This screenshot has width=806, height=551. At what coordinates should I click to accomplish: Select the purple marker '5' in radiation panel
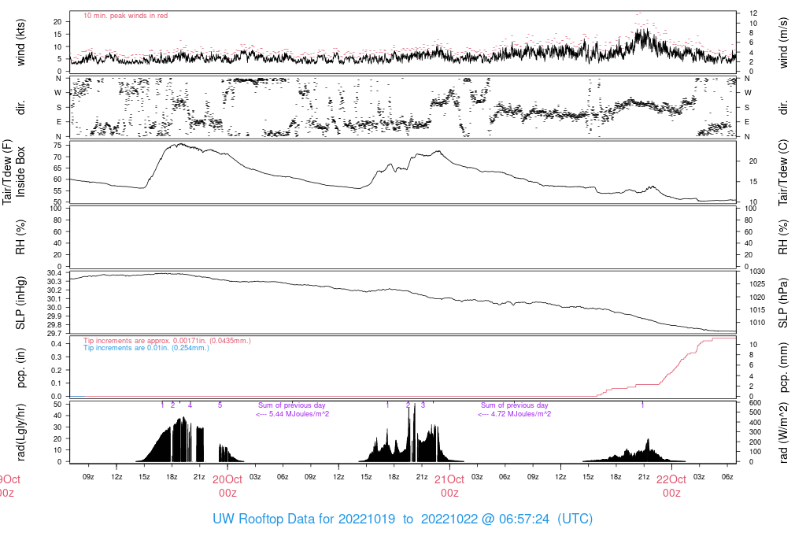pyautogui.click(x=220, y=405)
